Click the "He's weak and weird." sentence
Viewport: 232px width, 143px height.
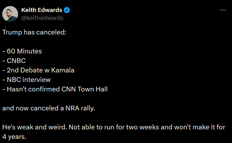point(33,127)
